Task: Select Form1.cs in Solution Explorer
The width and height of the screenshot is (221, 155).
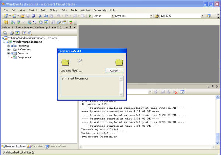Action: [23, 53]
